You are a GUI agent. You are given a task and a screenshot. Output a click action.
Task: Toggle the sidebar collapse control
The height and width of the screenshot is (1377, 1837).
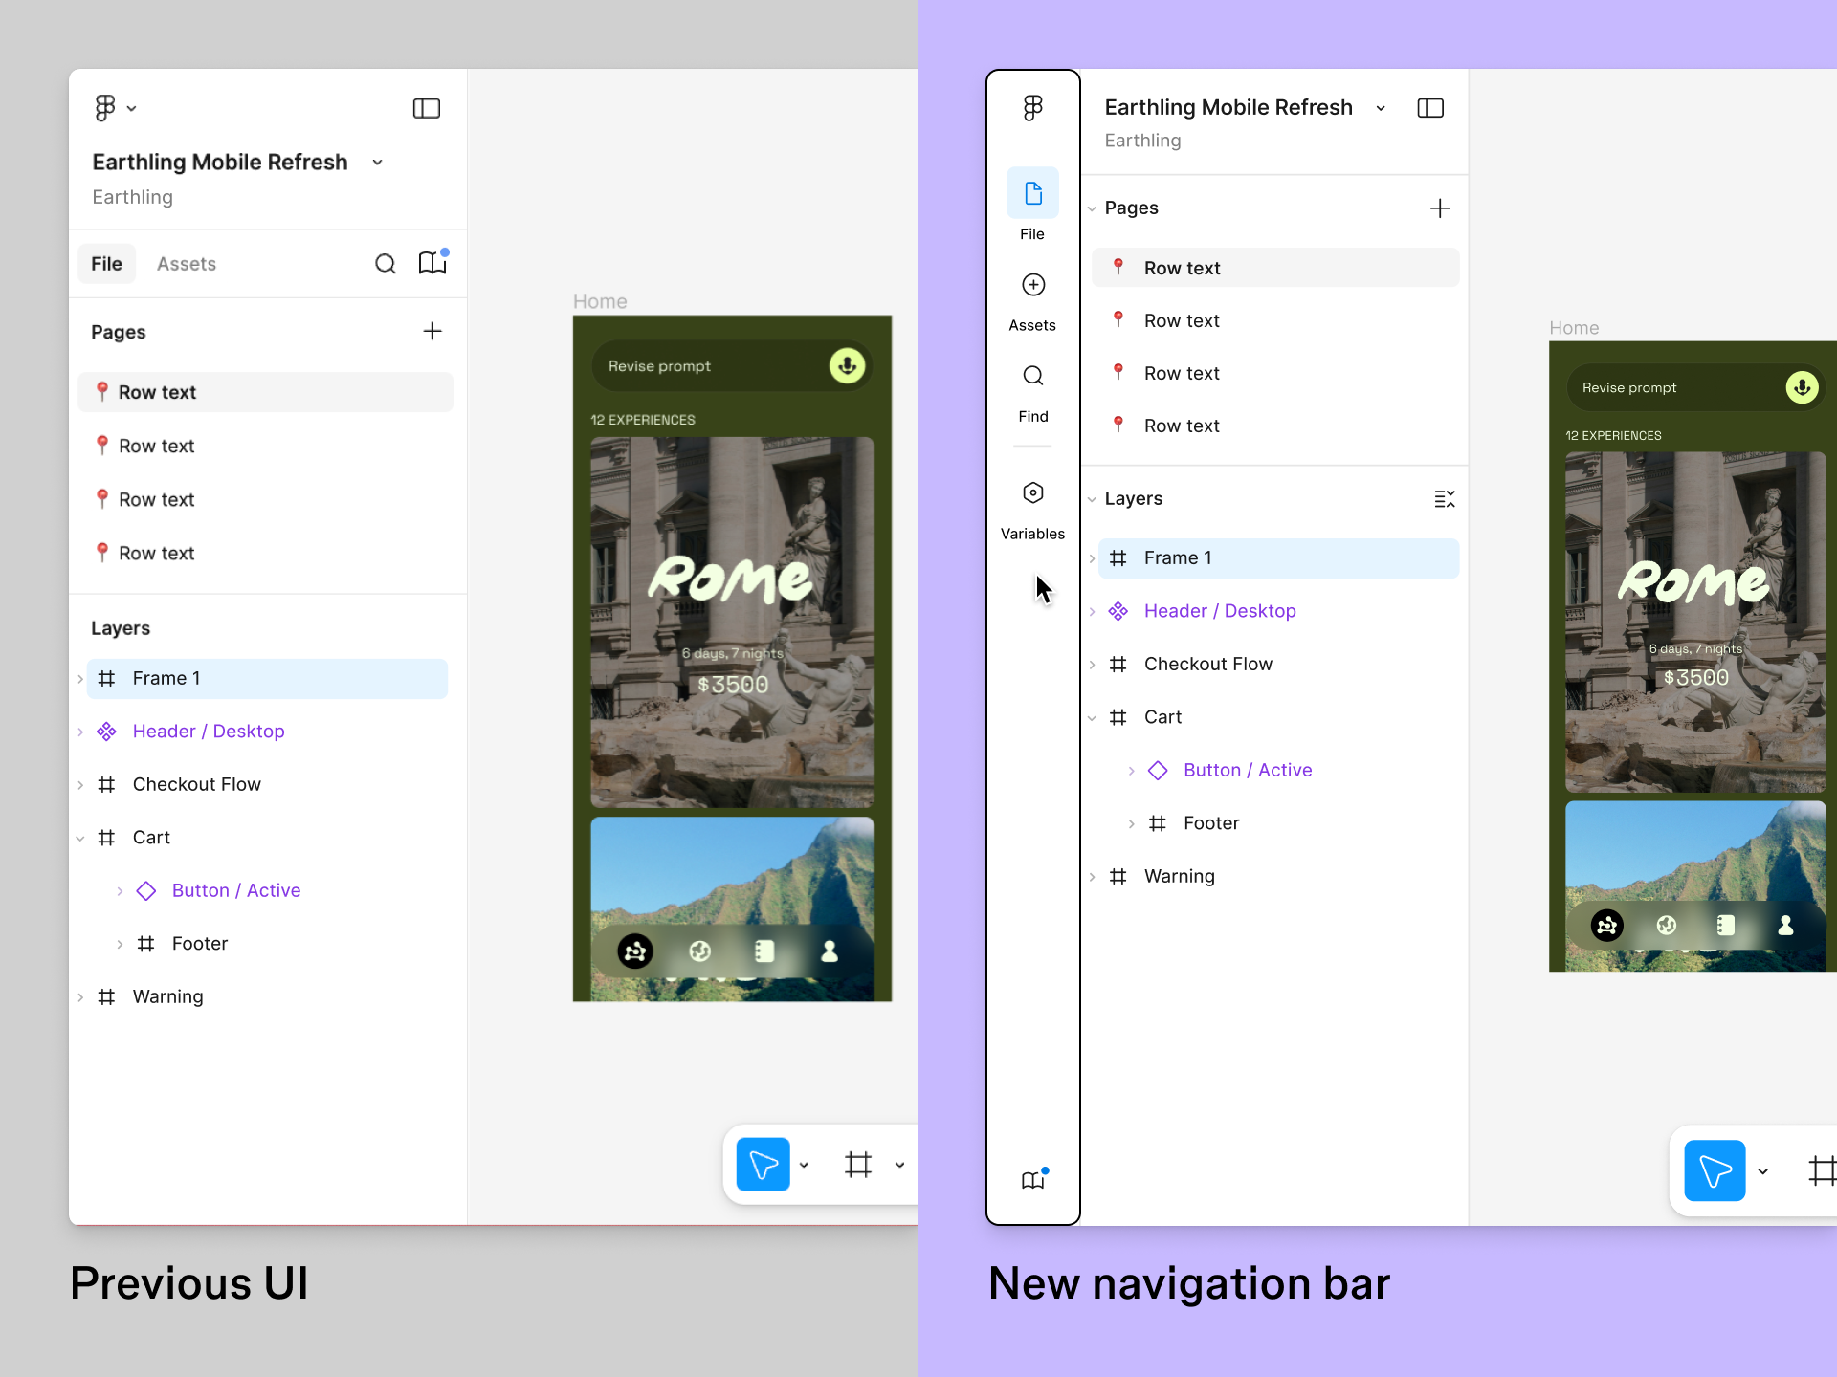pyautogui.click(x=1429, y=107)
